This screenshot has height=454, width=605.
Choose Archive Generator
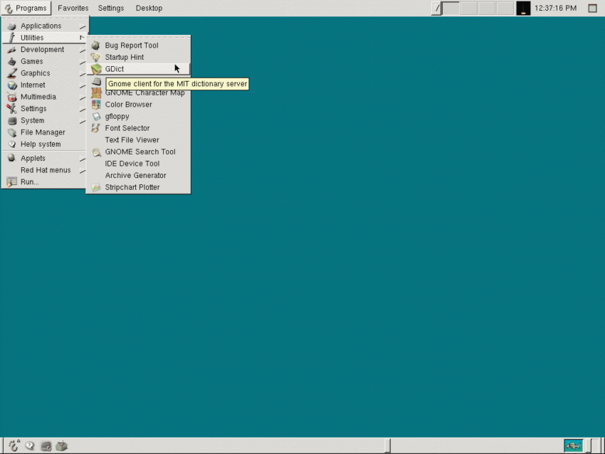coord(139,176)
